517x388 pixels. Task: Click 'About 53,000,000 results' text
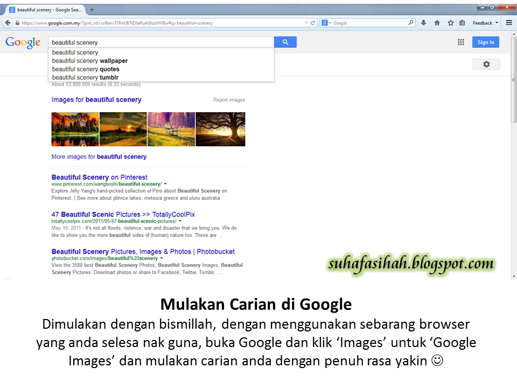click(96, 85)
